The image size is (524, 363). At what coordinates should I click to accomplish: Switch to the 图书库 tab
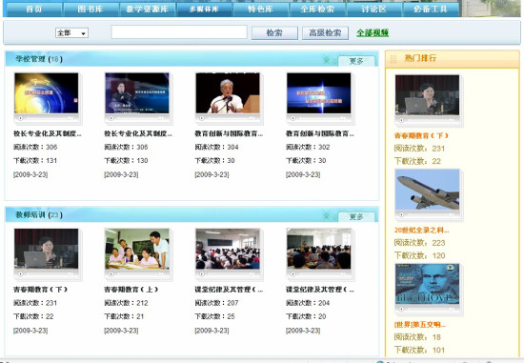pos(91,9)
